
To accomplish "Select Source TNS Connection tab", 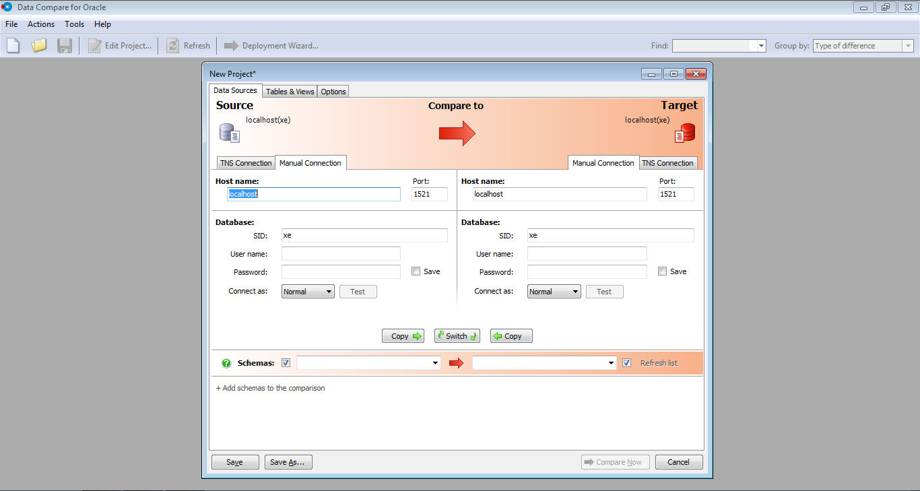I will coord(246,163).
